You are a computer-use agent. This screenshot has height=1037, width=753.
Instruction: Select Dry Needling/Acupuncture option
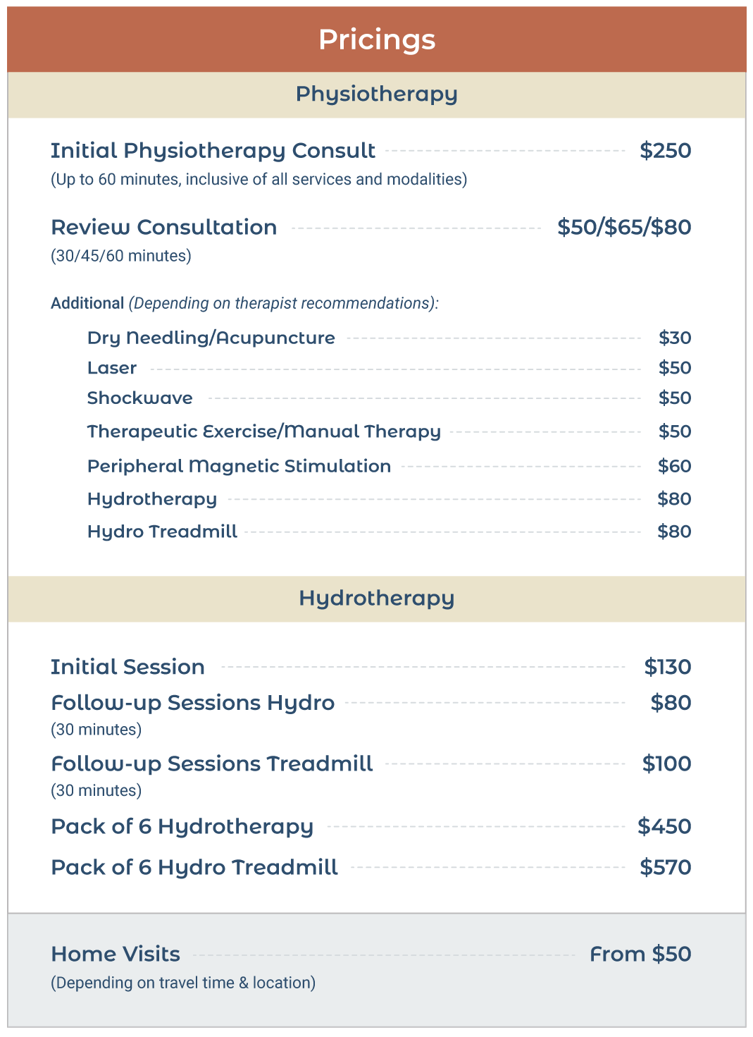(211, 338)
